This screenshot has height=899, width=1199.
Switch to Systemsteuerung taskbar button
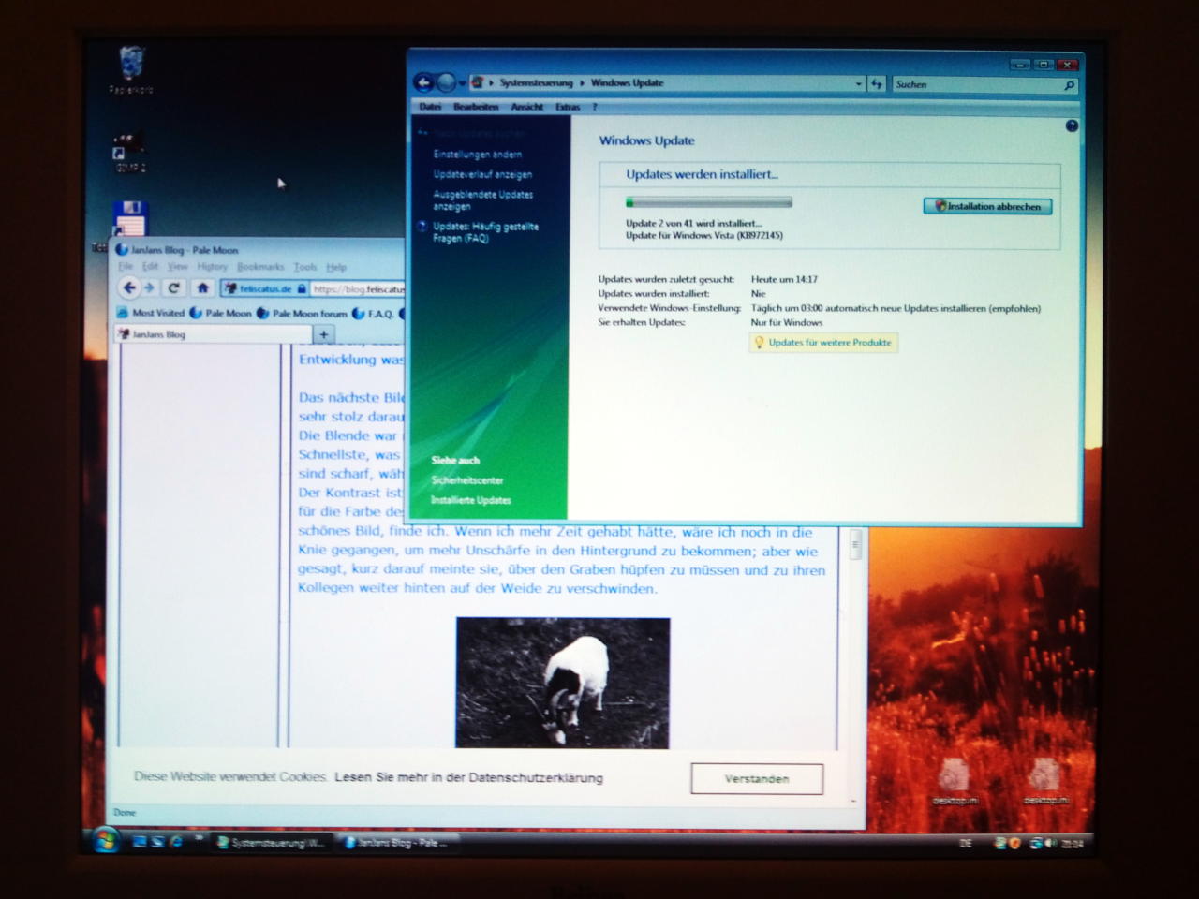click(x=270, y=843)
